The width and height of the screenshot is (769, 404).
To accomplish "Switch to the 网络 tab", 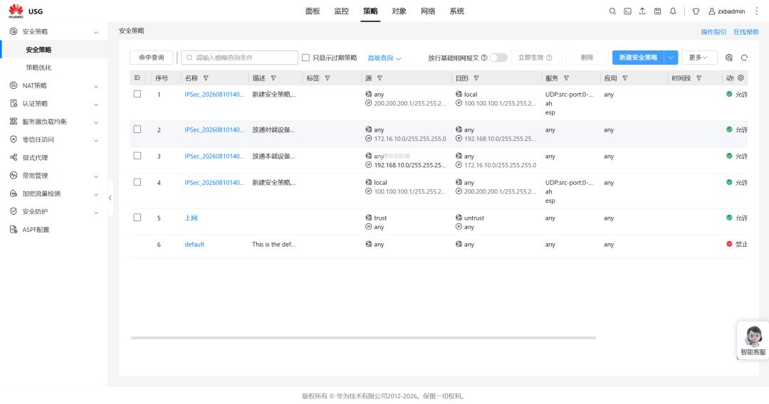I will [x=428, y=11].
